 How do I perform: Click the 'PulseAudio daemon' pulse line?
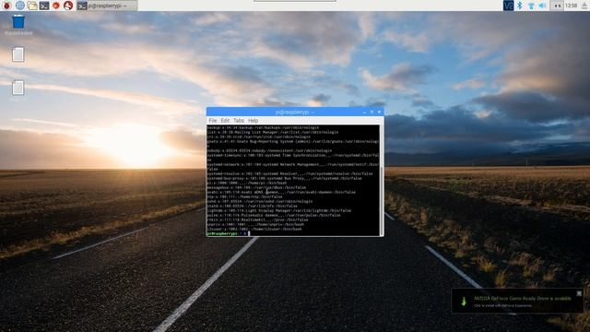(x=274, y=215)
